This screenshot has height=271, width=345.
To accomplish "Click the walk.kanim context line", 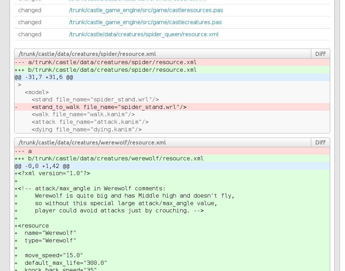I will 83,114.
